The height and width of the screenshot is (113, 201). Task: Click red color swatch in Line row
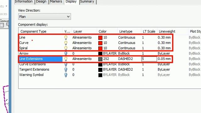tap(100, 38)
